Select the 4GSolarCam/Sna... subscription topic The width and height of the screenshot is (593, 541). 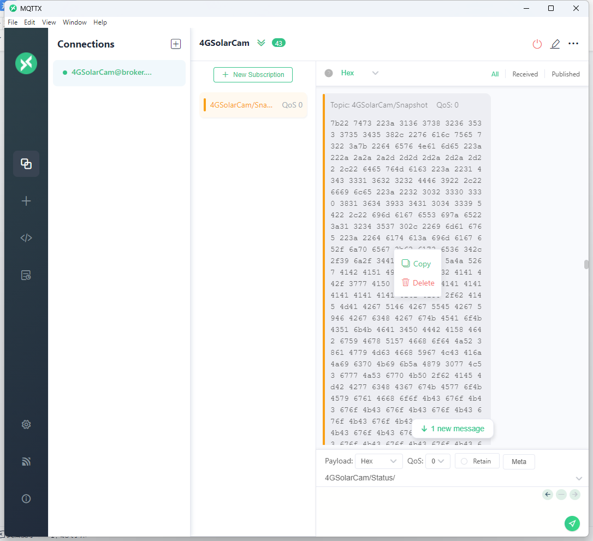(x=253, y=105)
